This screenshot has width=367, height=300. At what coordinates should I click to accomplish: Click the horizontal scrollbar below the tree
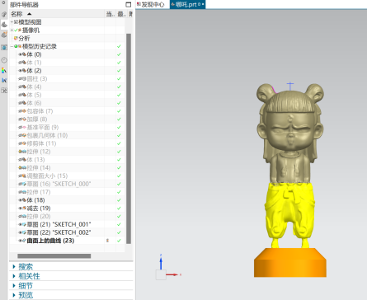[54, 256]
